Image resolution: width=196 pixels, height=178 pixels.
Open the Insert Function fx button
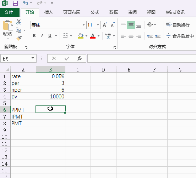click(x=80, y=58)
